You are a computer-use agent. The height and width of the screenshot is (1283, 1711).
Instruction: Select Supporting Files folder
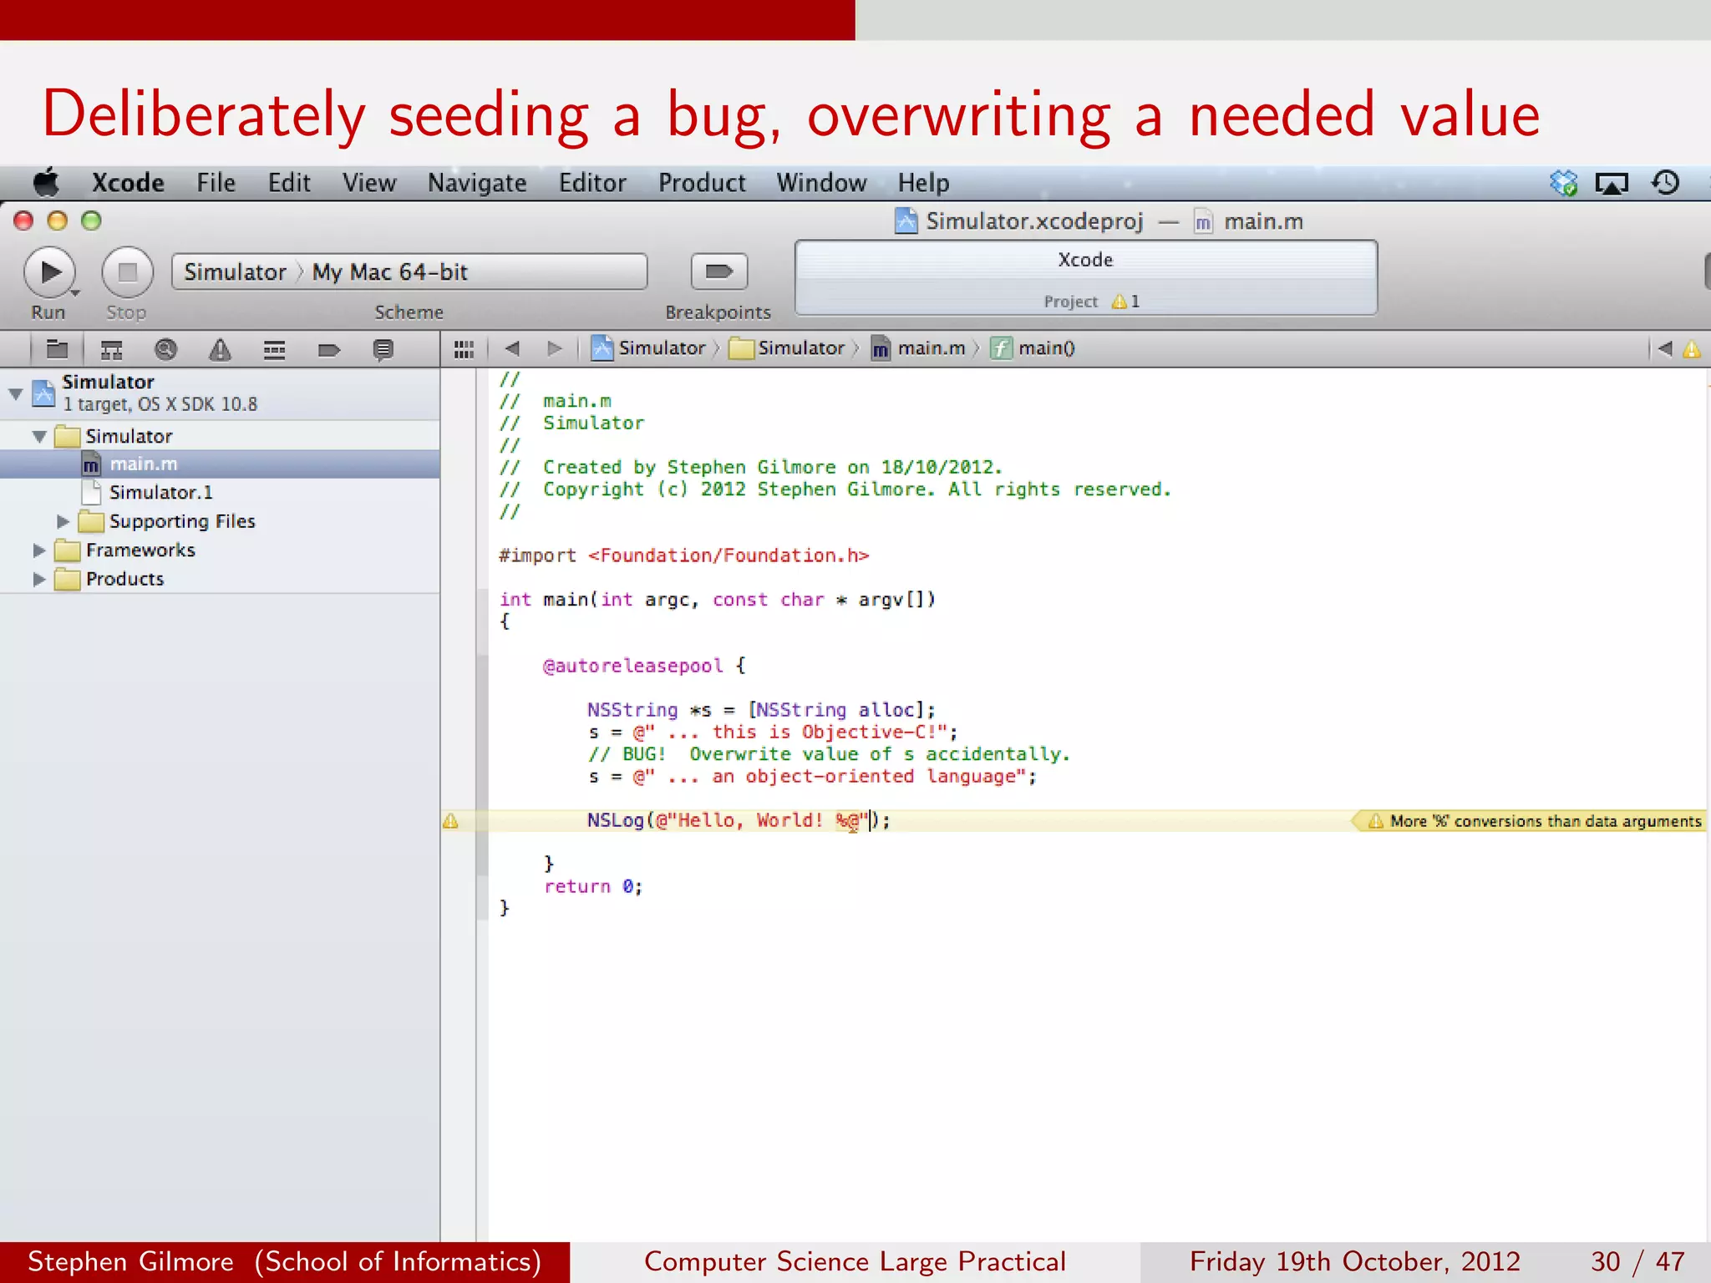click(x=220, y=521)
